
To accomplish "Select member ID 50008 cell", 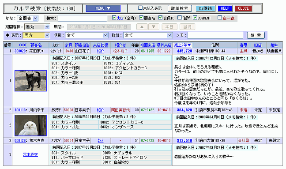I will tap(68, 110).
